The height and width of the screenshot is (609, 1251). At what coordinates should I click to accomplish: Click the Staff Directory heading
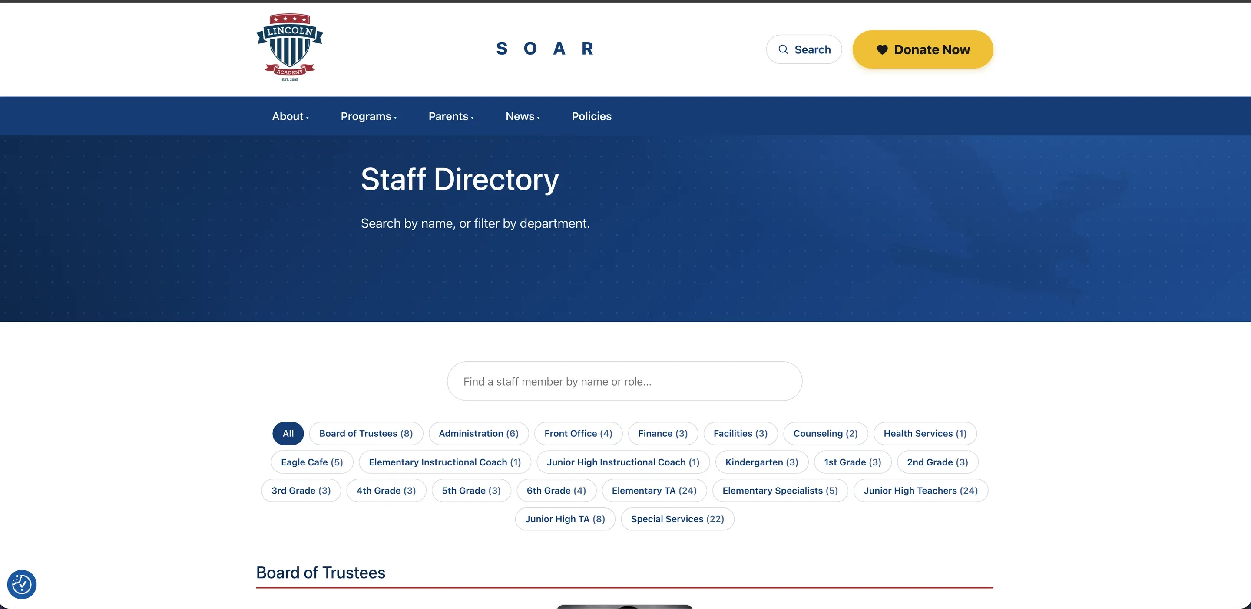coord(460,180)
